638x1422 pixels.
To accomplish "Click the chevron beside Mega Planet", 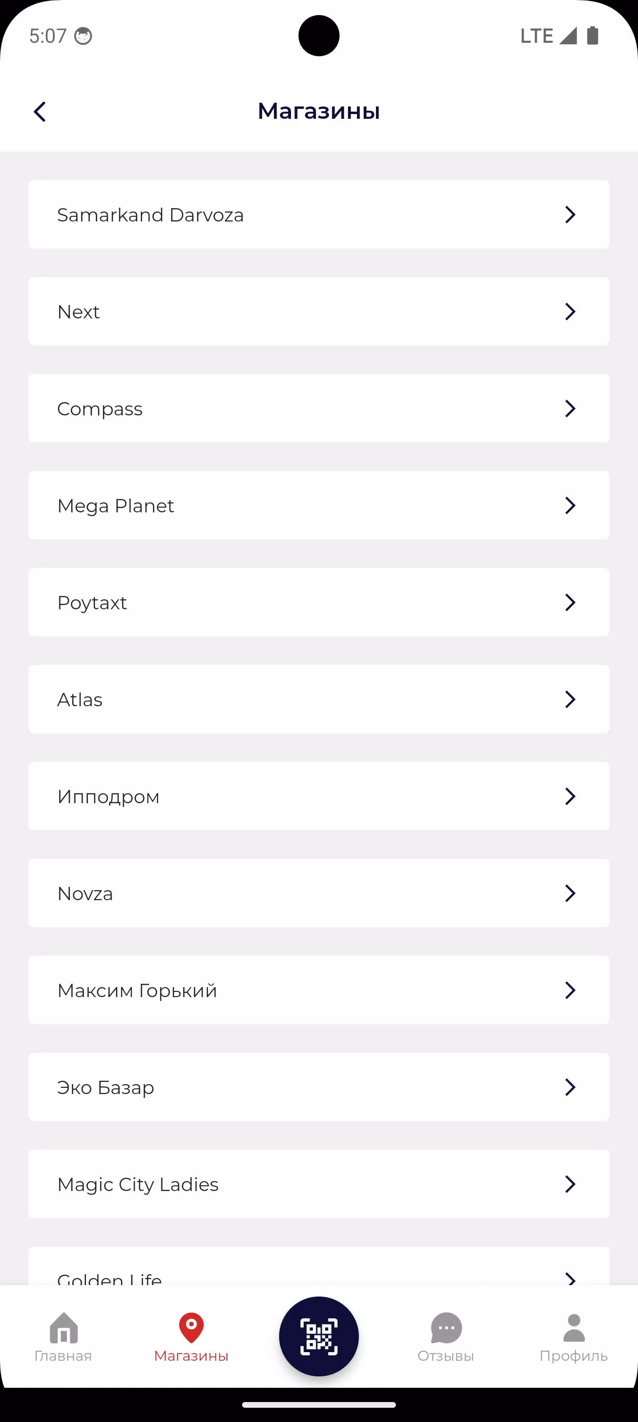I will pos(570,505).
